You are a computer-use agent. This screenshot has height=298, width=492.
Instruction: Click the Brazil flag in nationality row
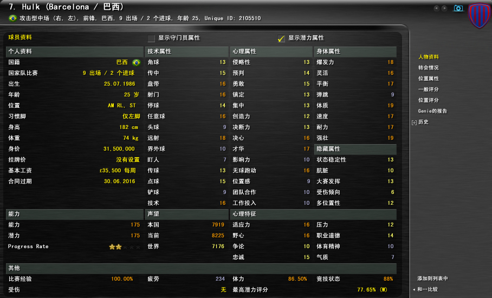(x=136, y=62)
